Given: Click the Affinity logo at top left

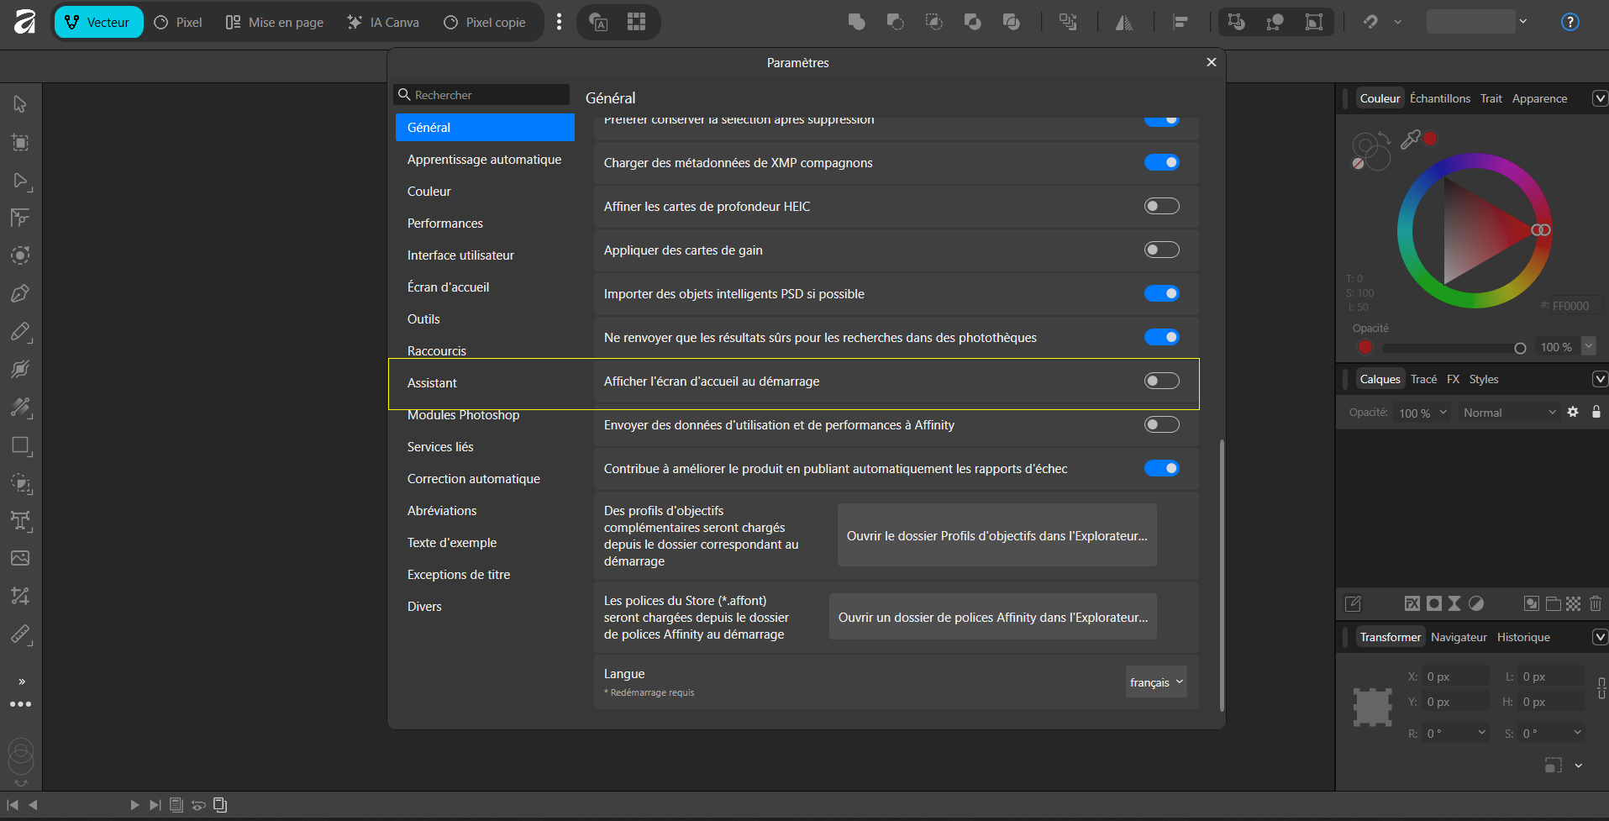Looking at the screenshot, I should click(25, 22).
